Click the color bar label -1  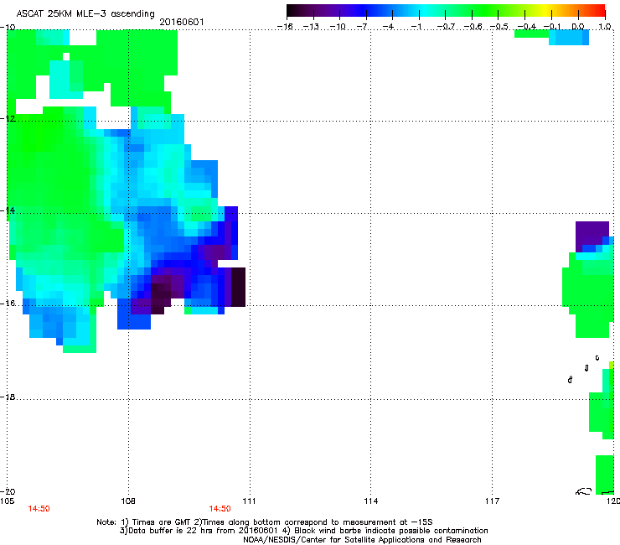tap(416, 27)
